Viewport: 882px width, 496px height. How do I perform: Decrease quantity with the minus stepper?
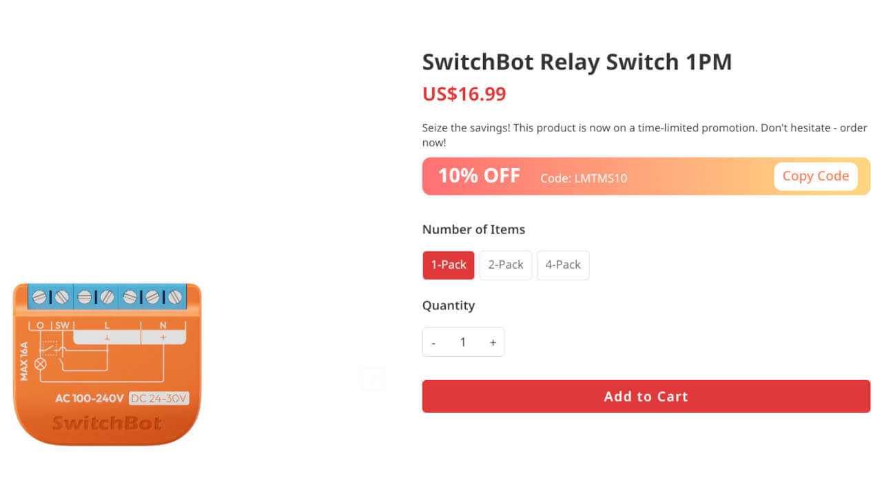[433, 342]
